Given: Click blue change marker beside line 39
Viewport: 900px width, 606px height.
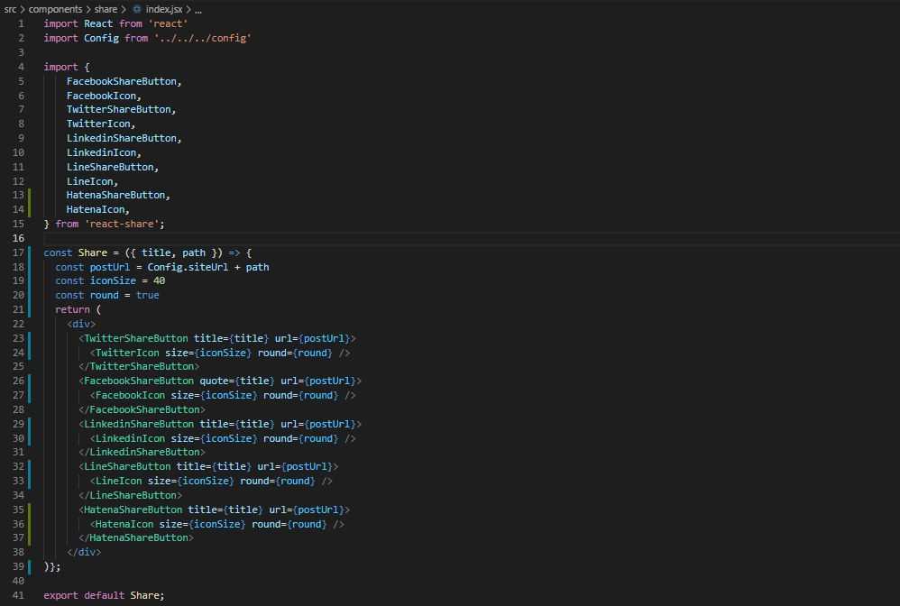Looking at the screenshot, I should click(x=29, y=565).
